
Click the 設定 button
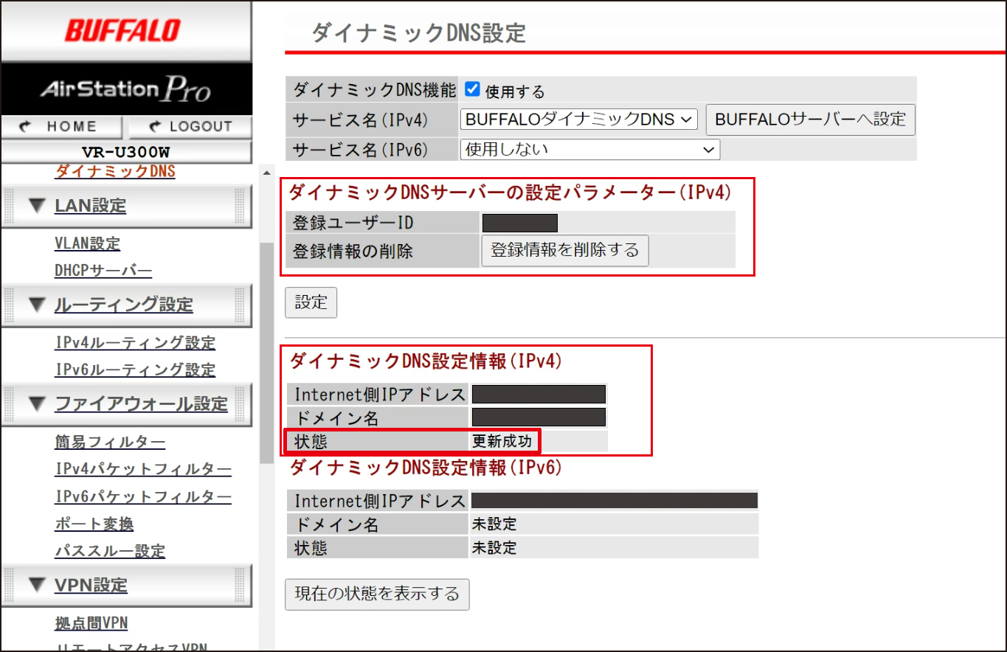click(x=311, y=302)
